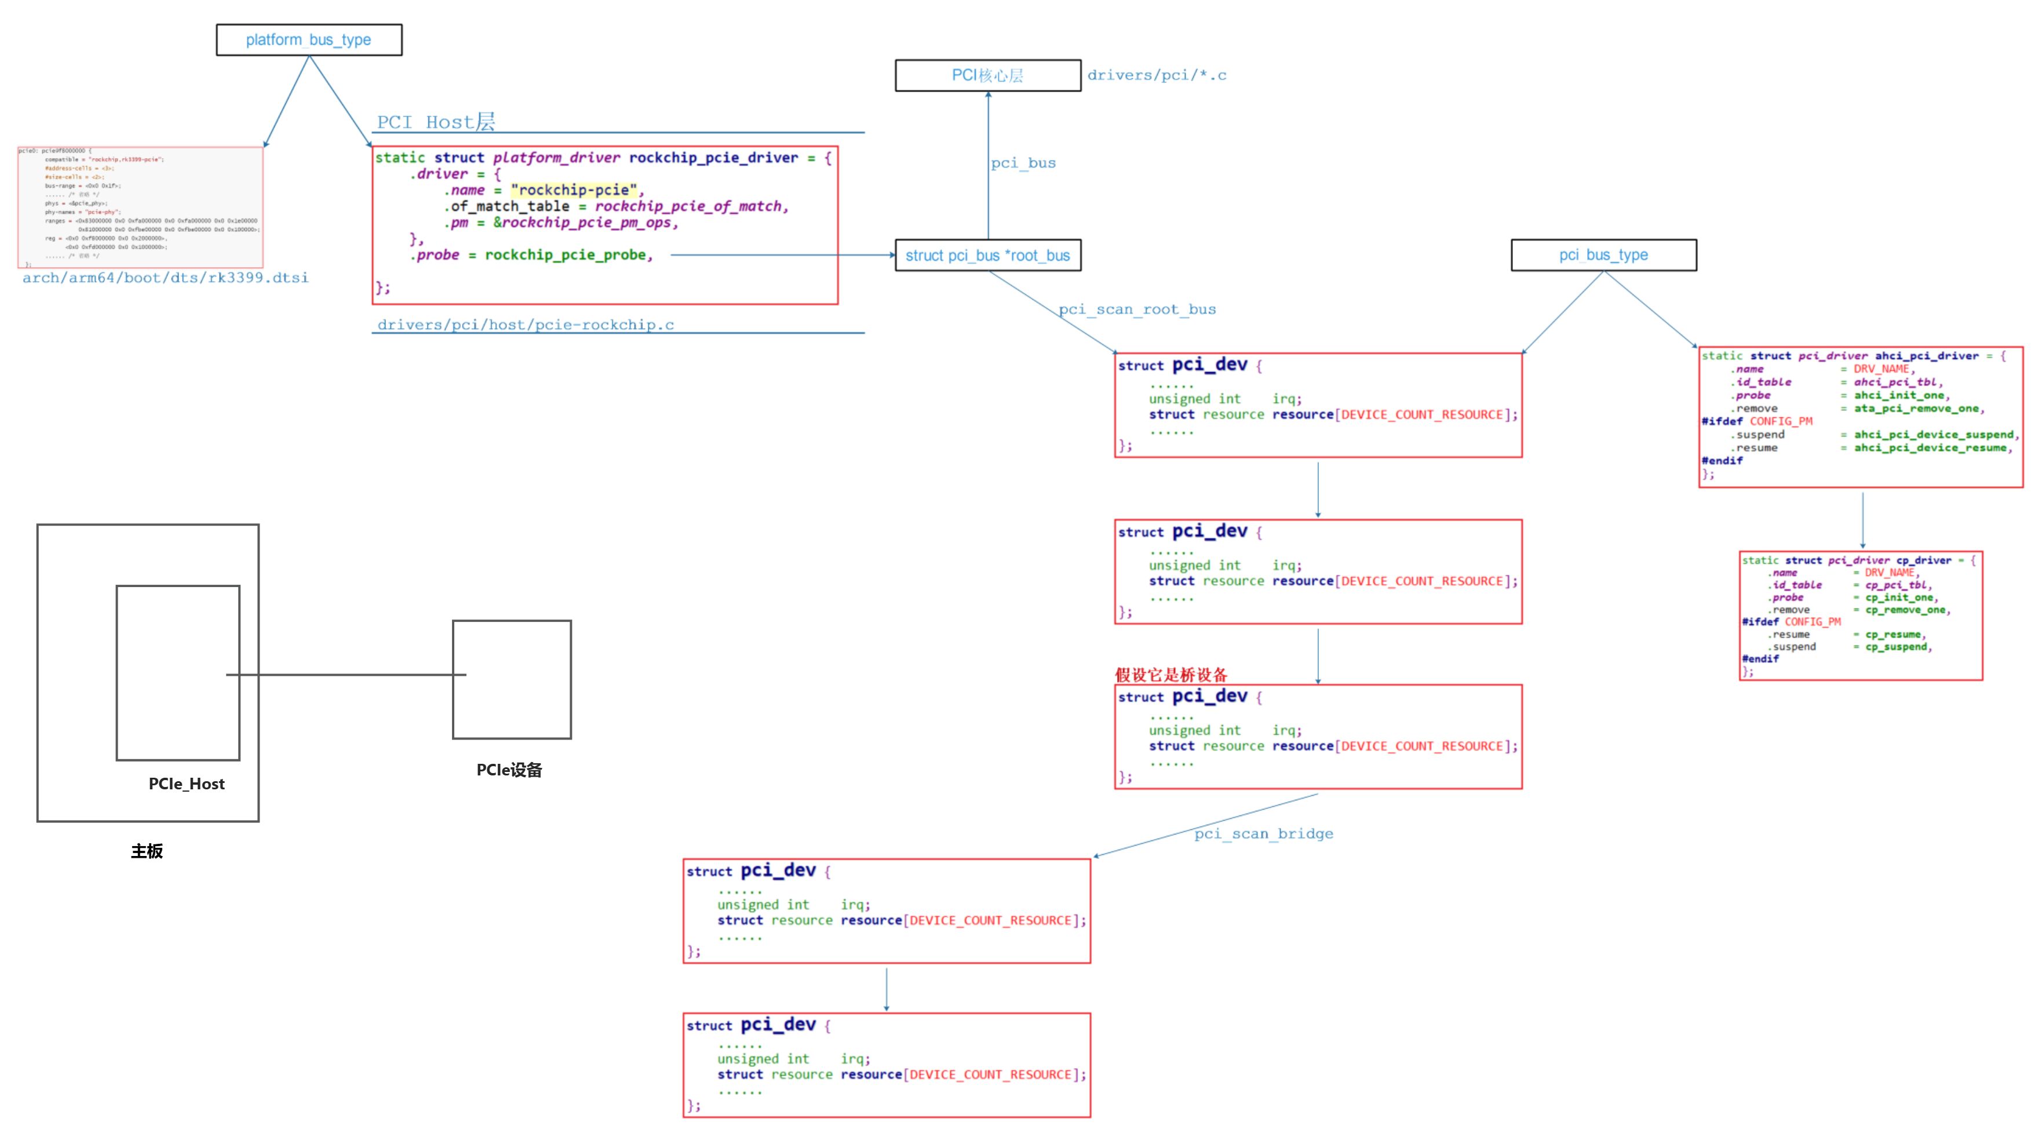Select the pci_bus_type box
Image resolution: width=2042 pixels, height=1133 pixels.
[x=1603, y=254]
